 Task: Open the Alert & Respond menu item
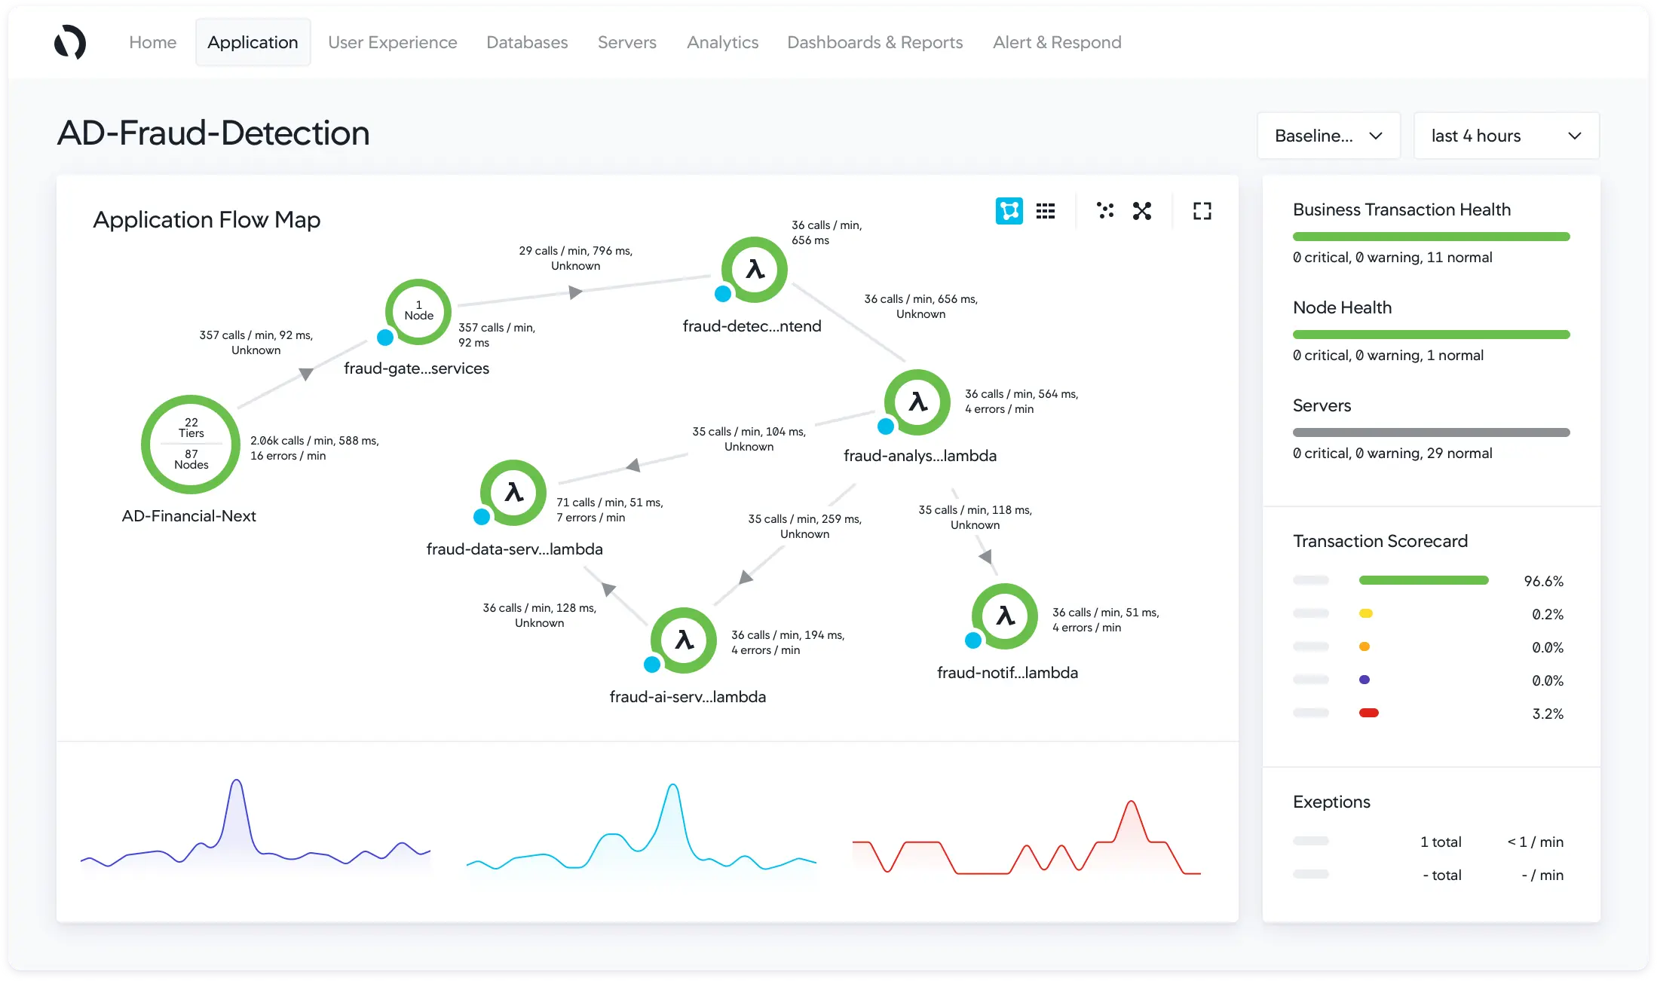pyautogui.click(x=1057, y=42)
